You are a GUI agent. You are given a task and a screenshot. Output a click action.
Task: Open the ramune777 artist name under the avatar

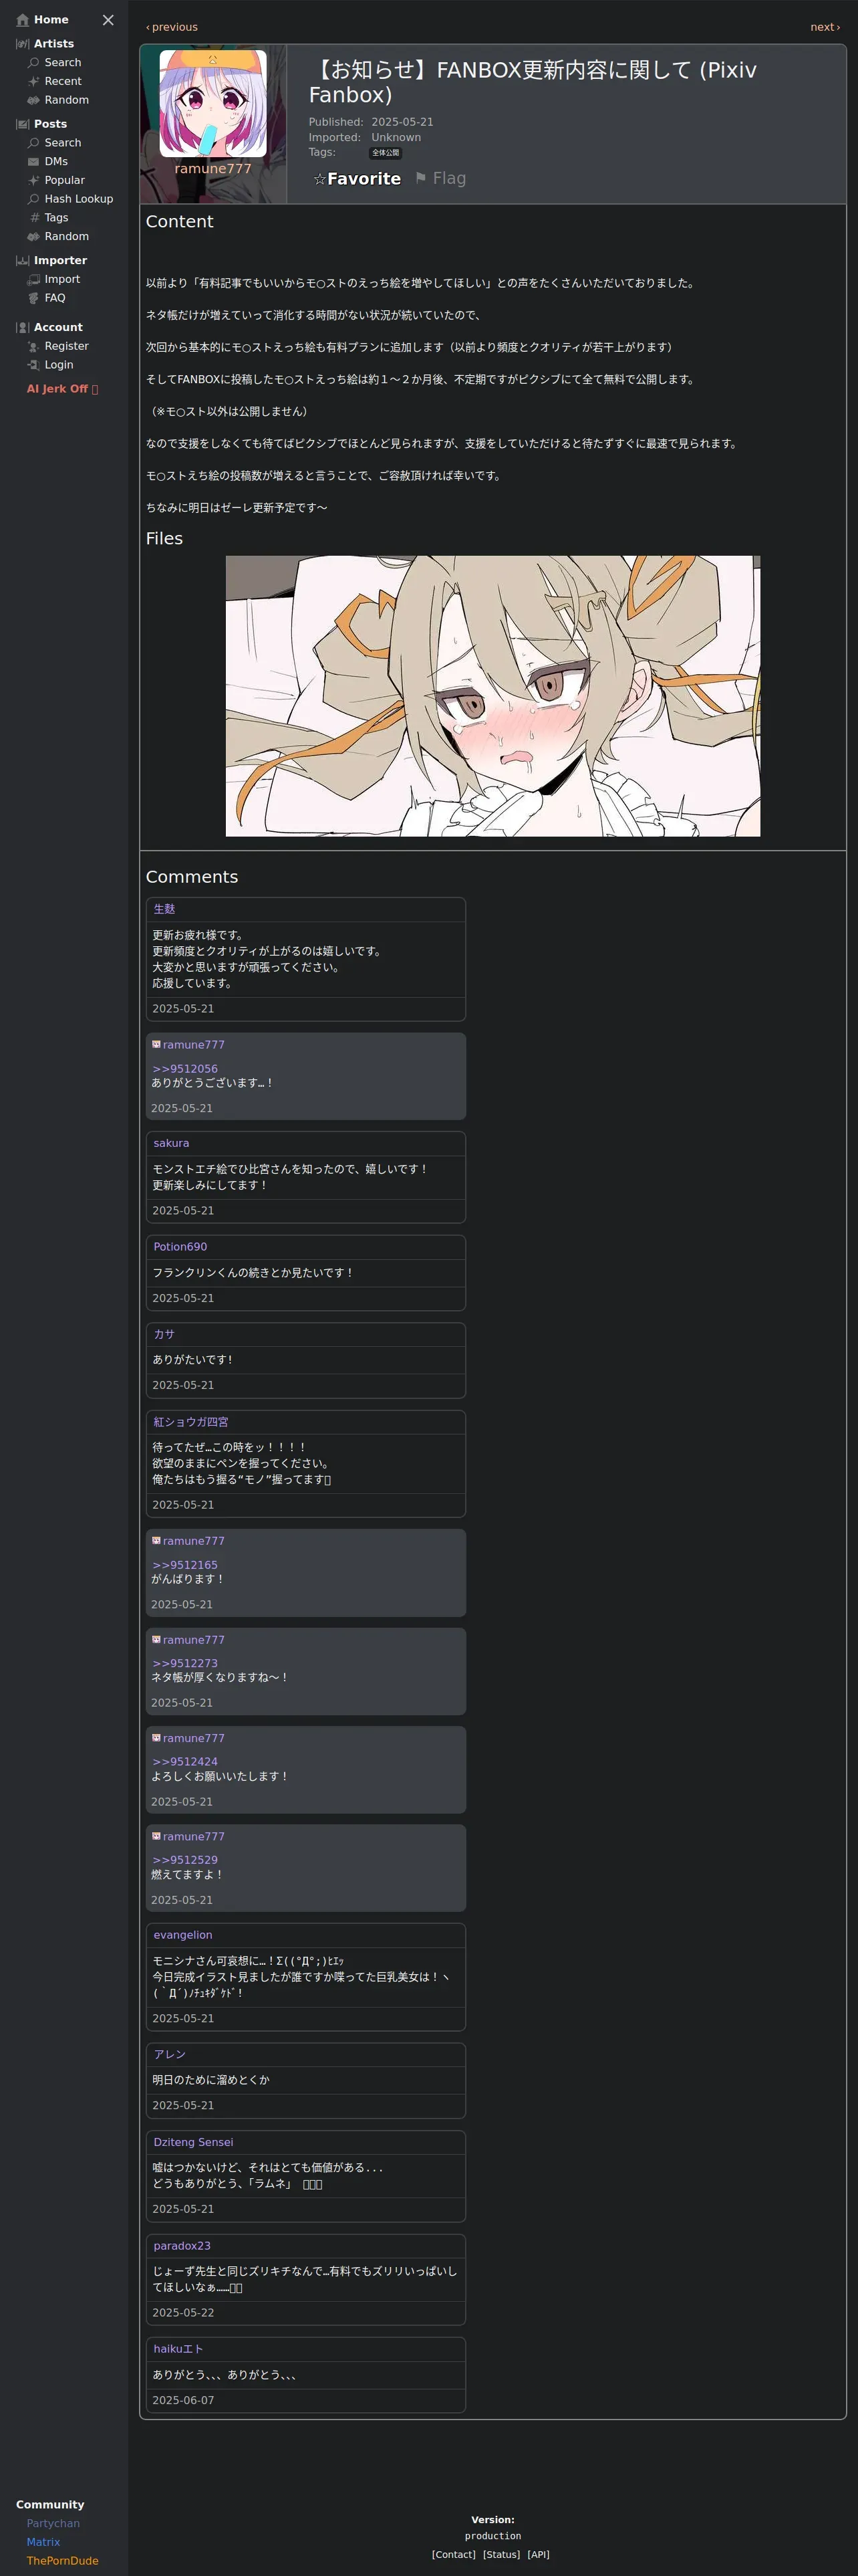pyautogui.click(x=212, y=169)
